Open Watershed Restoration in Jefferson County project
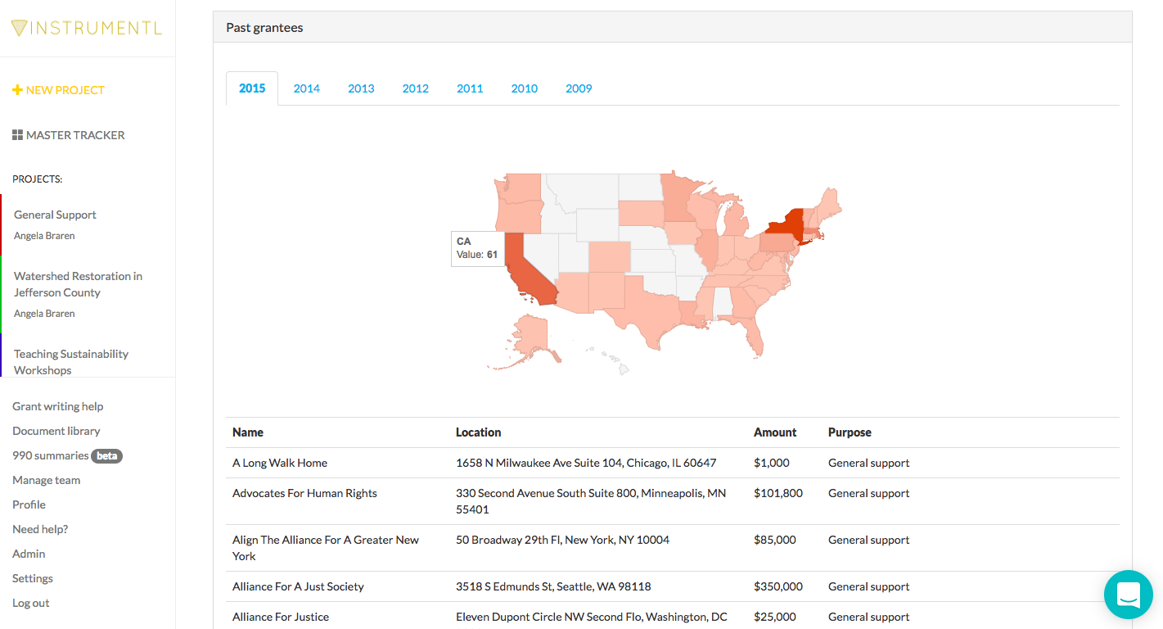Image resolution: width=1163 pixels, height=629 pixels. [x=78, y=284]
